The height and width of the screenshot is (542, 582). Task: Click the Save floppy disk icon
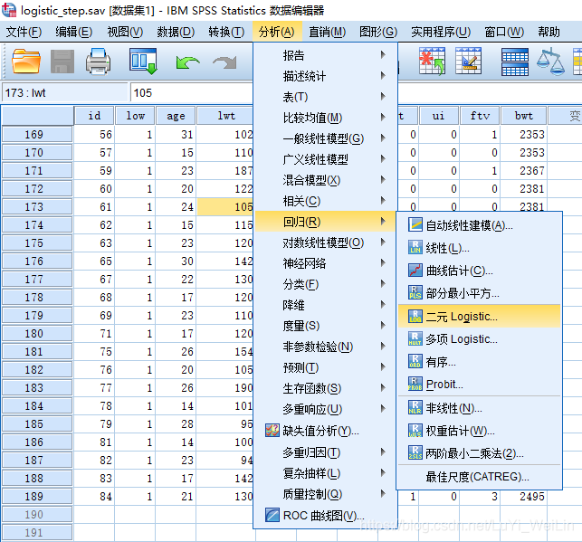[x=62, y=62]
